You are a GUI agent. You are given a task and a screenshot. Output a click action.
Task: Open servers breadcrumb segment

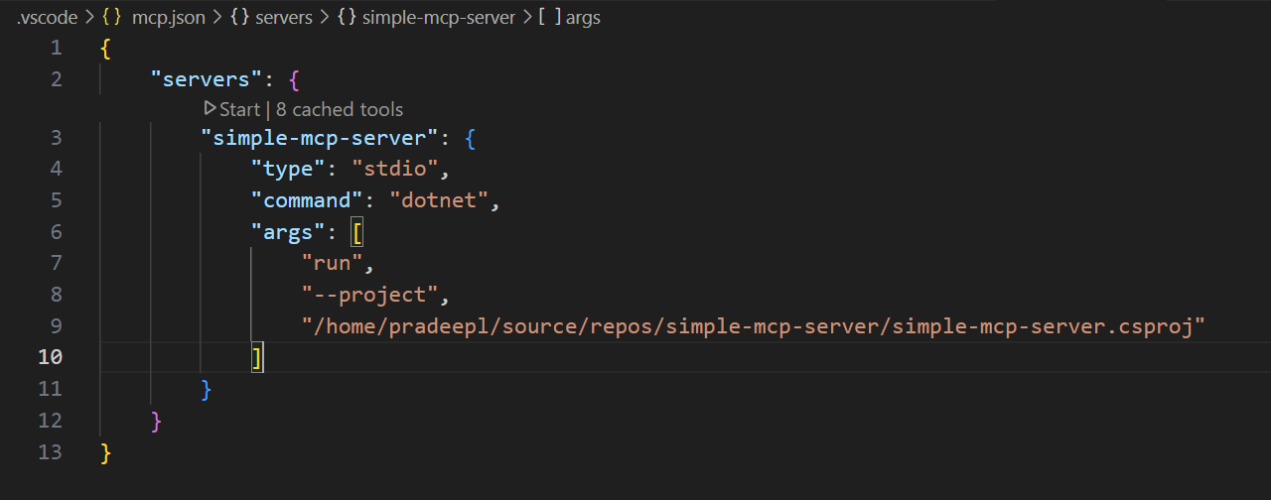tap(284, 18)
